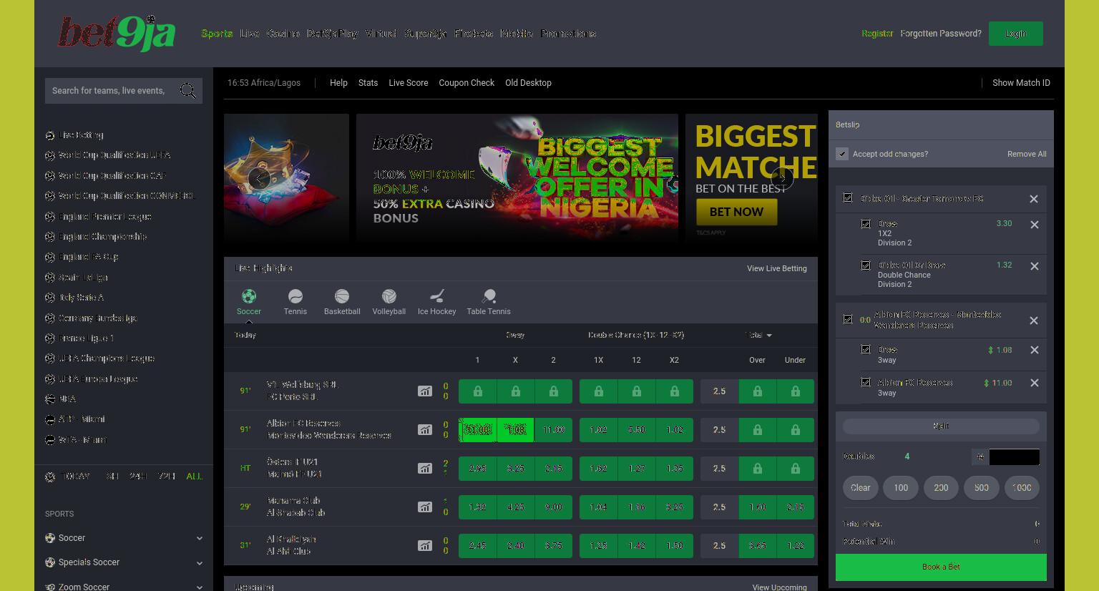Remove the 3.30 Draw selection
Image resolution: width=1099 pixels, height=591 pixels.
[x=1034, y=225]
